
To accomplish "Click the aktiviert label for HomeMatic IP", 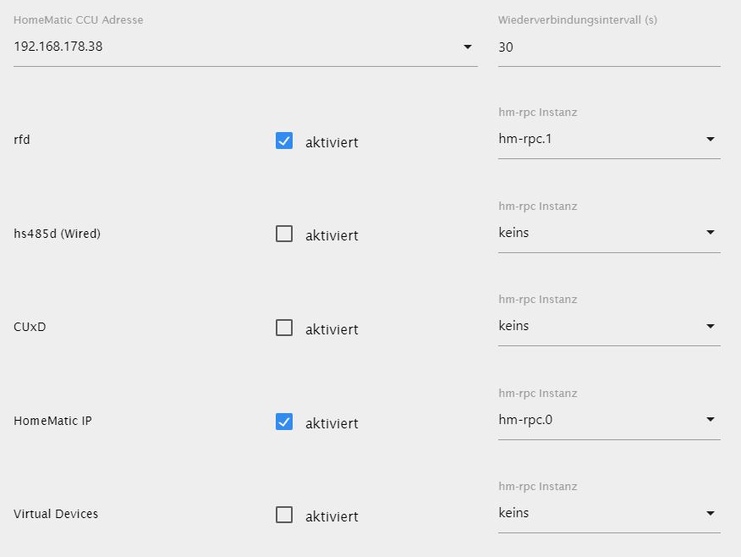I will (x=332, y=423).
